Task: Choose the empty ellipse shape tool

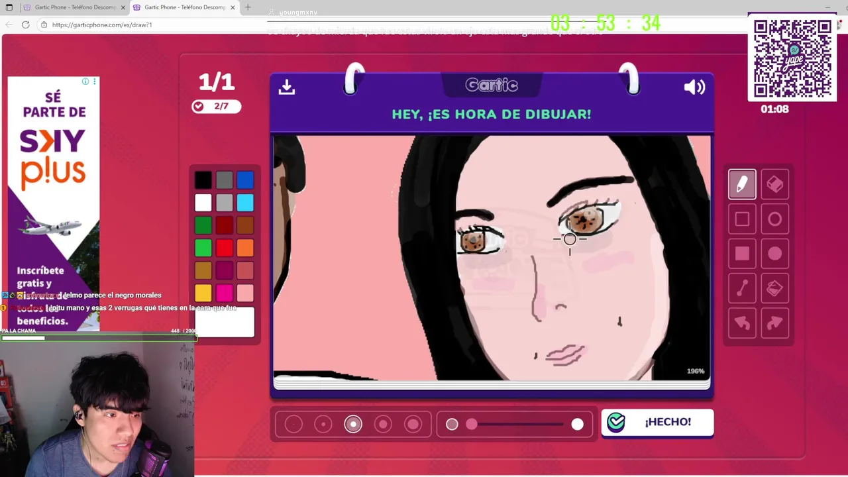Action: click(774, 219)
